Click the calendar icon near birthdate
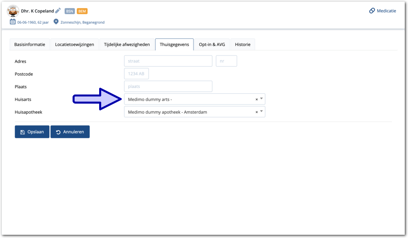This screenshot has width=408, height=238. pos(13,22)
